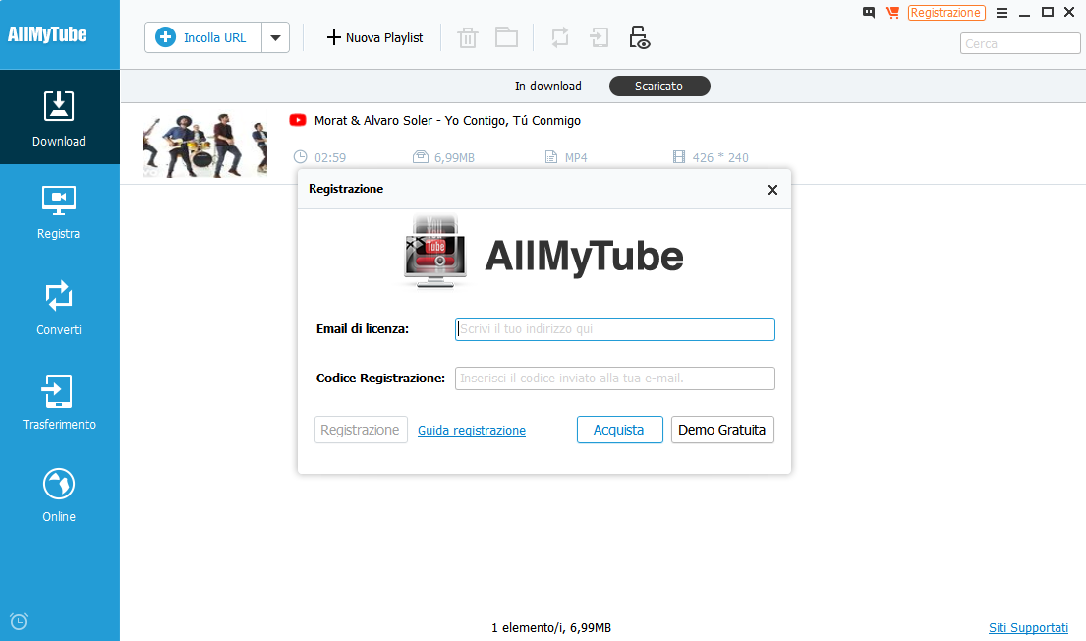The height and width of the screenshot is (641, 1086).
Task: Open the Trasferimento section
Action: pyautogui.click(x=59, y=402)
